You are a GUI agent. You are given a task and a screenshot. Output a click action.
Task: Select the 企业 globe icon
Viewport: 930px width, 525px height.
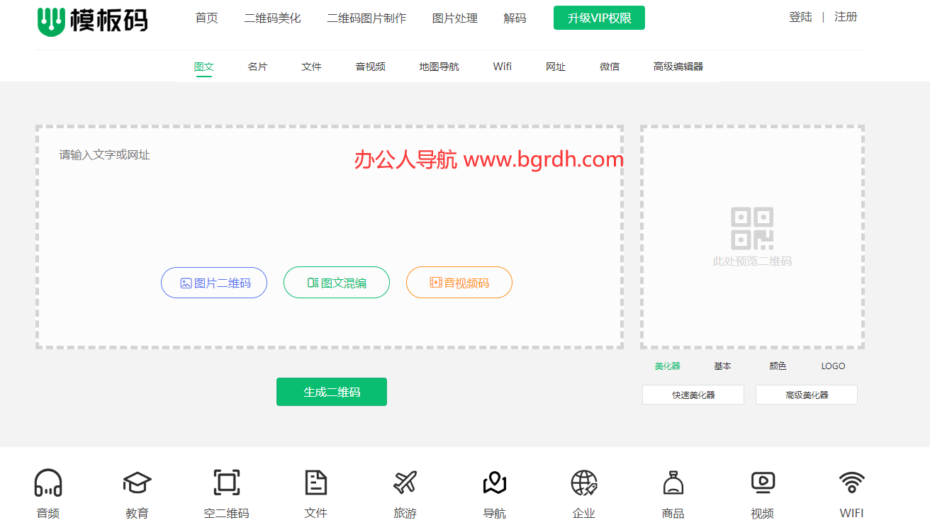coord(583,483)
